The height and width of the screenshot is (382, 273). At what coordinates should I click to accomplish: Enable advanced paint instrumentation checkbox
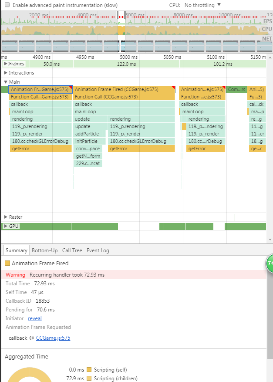tap(7, 5)
